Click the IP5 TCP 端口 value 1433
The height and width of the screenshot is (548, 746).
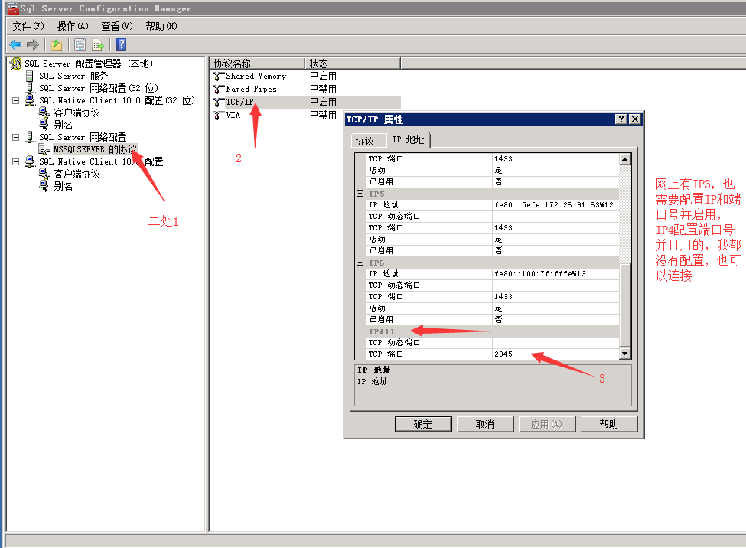[x=555, y=227]
